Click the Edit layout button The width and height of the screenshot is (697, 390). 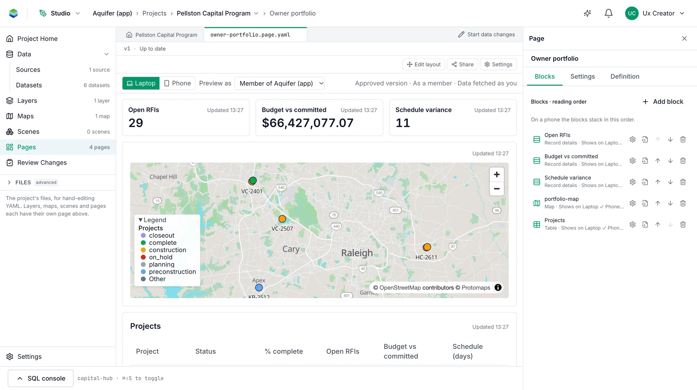point(424,64)
